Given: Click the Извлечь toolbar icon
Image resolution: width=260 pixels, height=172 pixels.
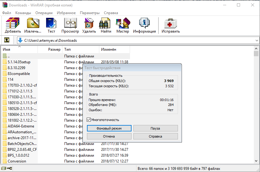Looking at the screenshot, I should 33,23.
